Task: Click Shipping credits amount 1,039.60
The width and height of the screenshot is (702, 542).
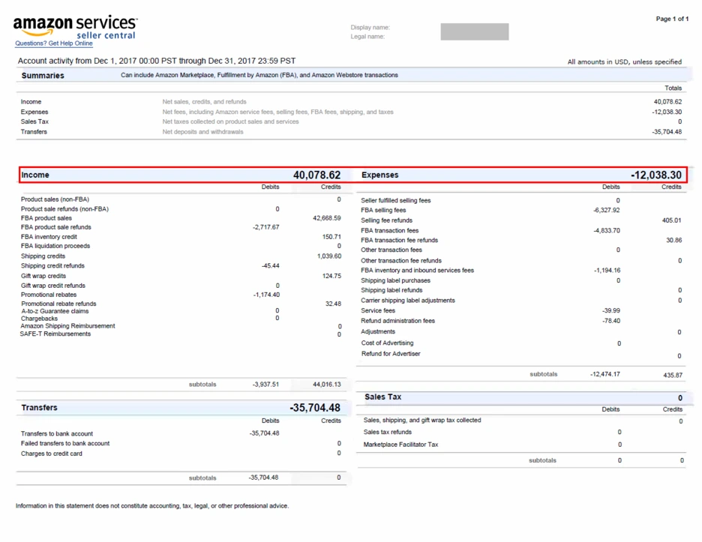Action: click(329, 256)
